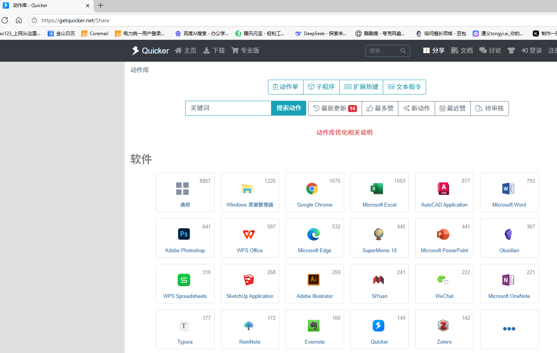
Task: Open 百度AI搜索 bookmark
Action: pos(202,34)
